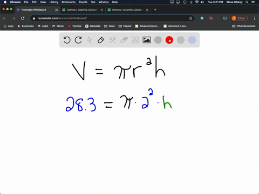Go forward with browser forward arrow
The width and height of the screenshot is (259, 194).
[13, 18]
